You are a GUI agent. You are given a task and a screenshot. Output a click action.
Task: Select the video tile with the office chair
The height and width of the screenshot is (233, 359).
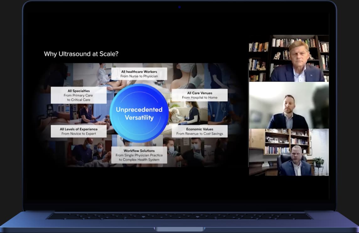289,153
